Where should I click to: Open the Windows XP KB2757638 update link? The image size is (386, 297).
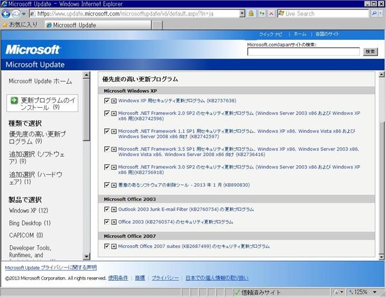177,101
